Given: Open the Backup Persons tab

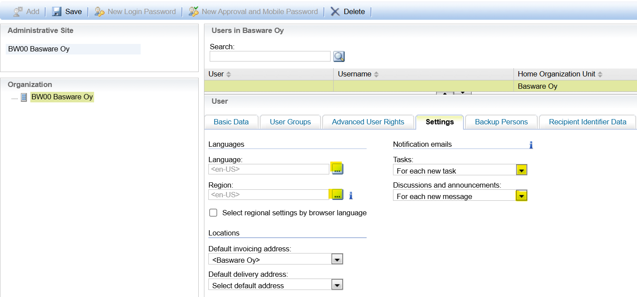Looking at the screenshot, I should click(x=501, y=122).
